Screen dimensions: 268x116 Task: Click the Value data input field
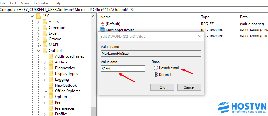tap(123, 69)
